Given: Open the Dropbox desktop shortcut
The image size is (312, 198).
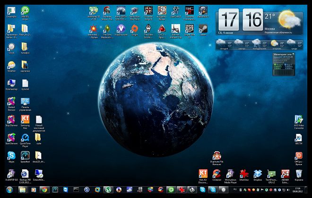Looking at the screenshot, I should (258, 175).
